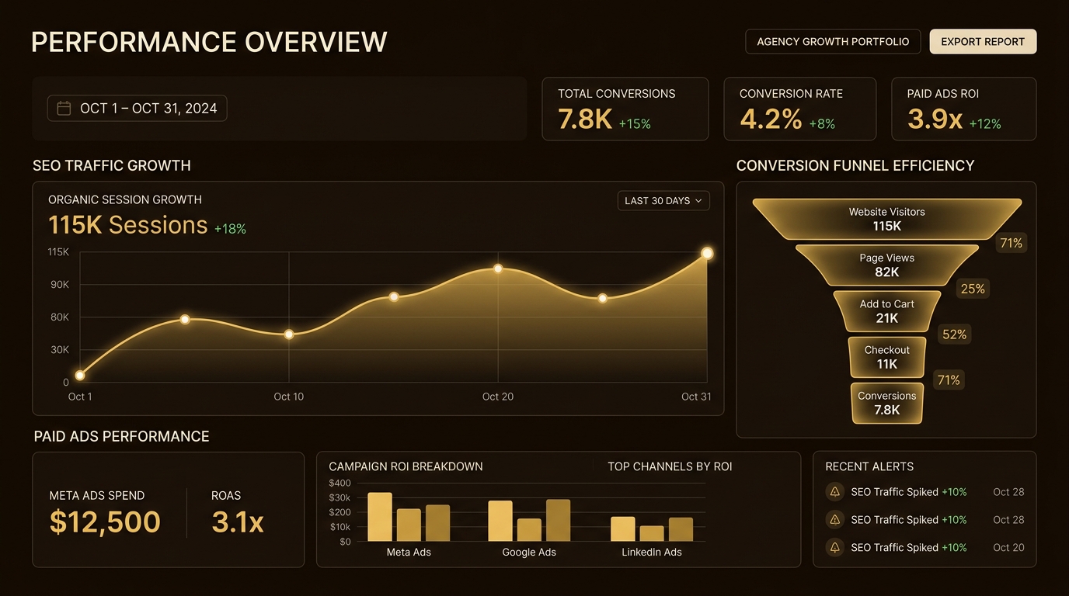Viewport: 1069px width, 596px height.
Task: Click the +8% change next to conversion rate
Action: [822, 123]
